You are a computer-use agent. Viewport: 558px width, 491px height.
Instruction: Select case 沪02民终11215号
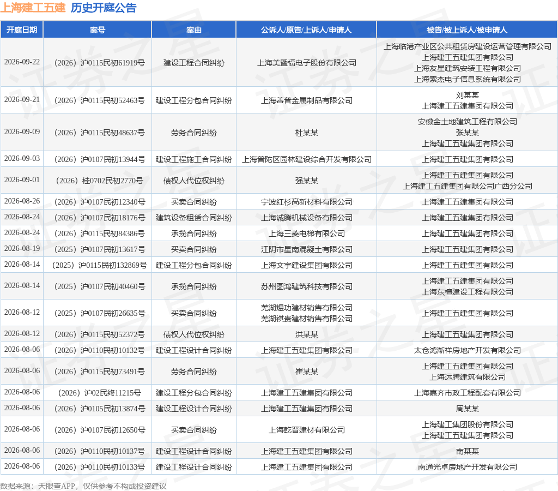(99, 393)
